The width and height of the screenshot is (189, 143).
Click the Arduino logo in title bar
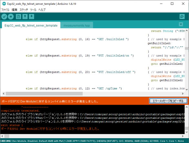[4, 4]
